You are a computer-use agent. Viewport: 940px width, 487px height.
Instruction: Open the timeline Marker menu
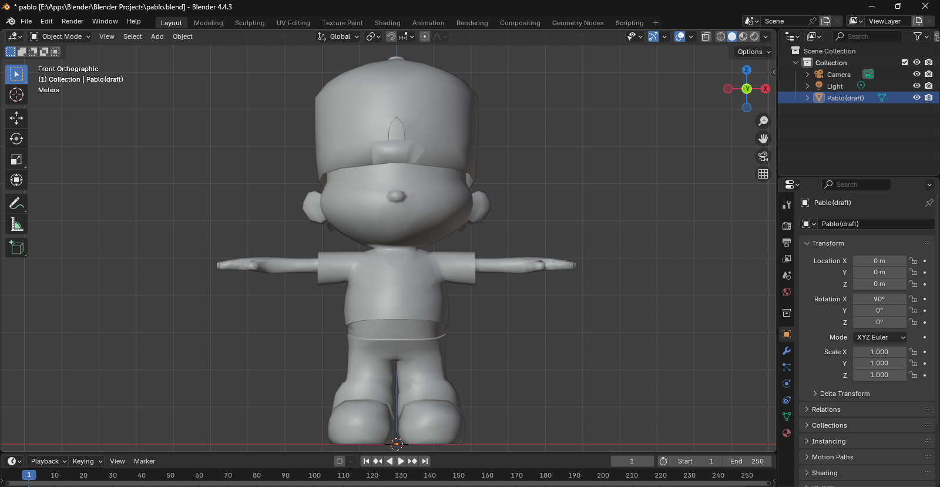(144, 461)
